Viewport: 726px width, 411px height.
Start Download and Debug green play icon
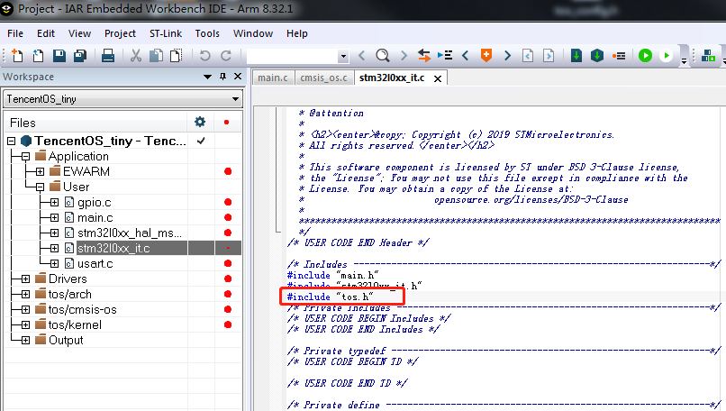645,56
